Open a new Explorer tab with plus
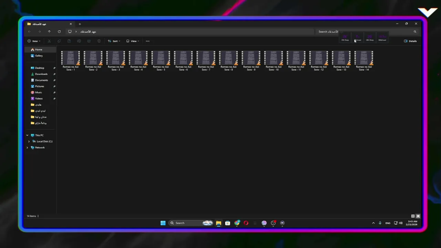 point(80,24)
